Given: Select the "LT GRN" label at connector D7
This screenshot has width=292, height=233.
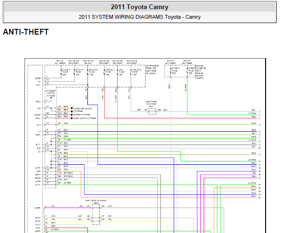Looking at the screenshot, I should coord(67,183).
